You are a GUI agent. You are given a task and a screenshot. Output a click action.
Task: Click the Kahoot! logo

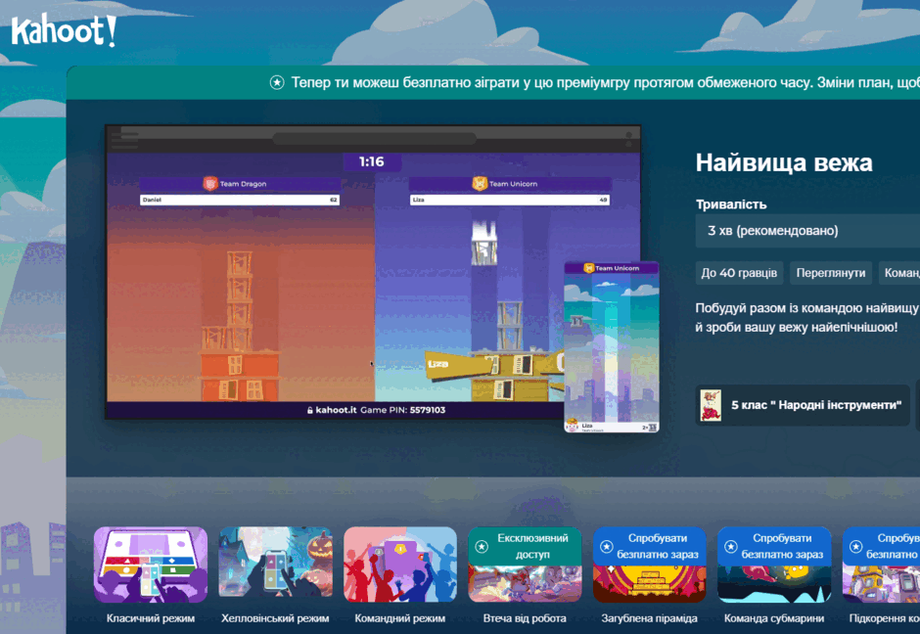point(64,30)
